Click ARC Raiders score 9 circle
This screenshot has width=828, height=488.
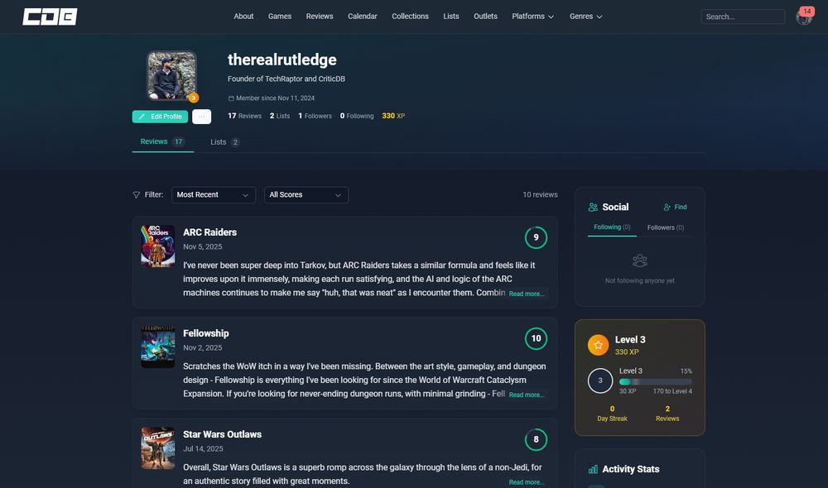point(536,237)
